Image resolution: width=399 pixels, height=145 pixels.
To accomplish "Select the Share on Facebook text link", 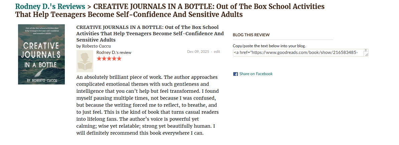I will [x=256, y=74].
